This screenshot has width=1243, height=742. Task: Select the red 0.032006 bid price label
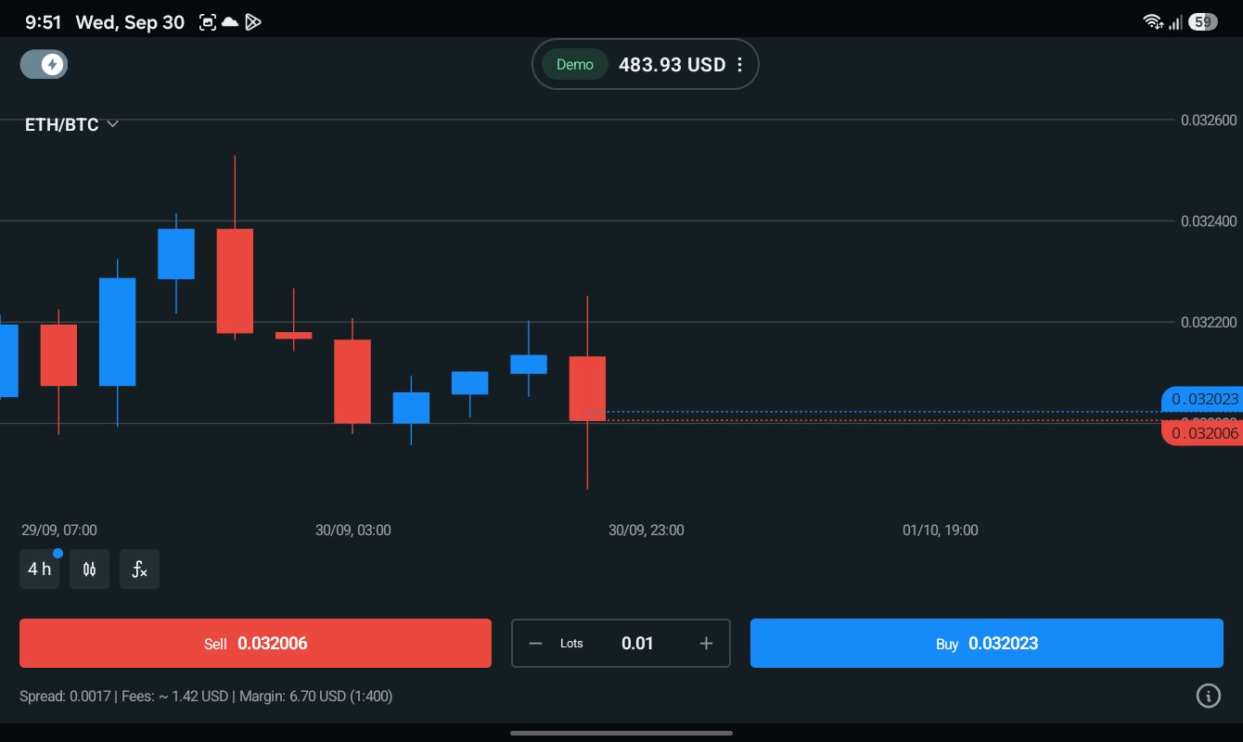point(1202,433)
